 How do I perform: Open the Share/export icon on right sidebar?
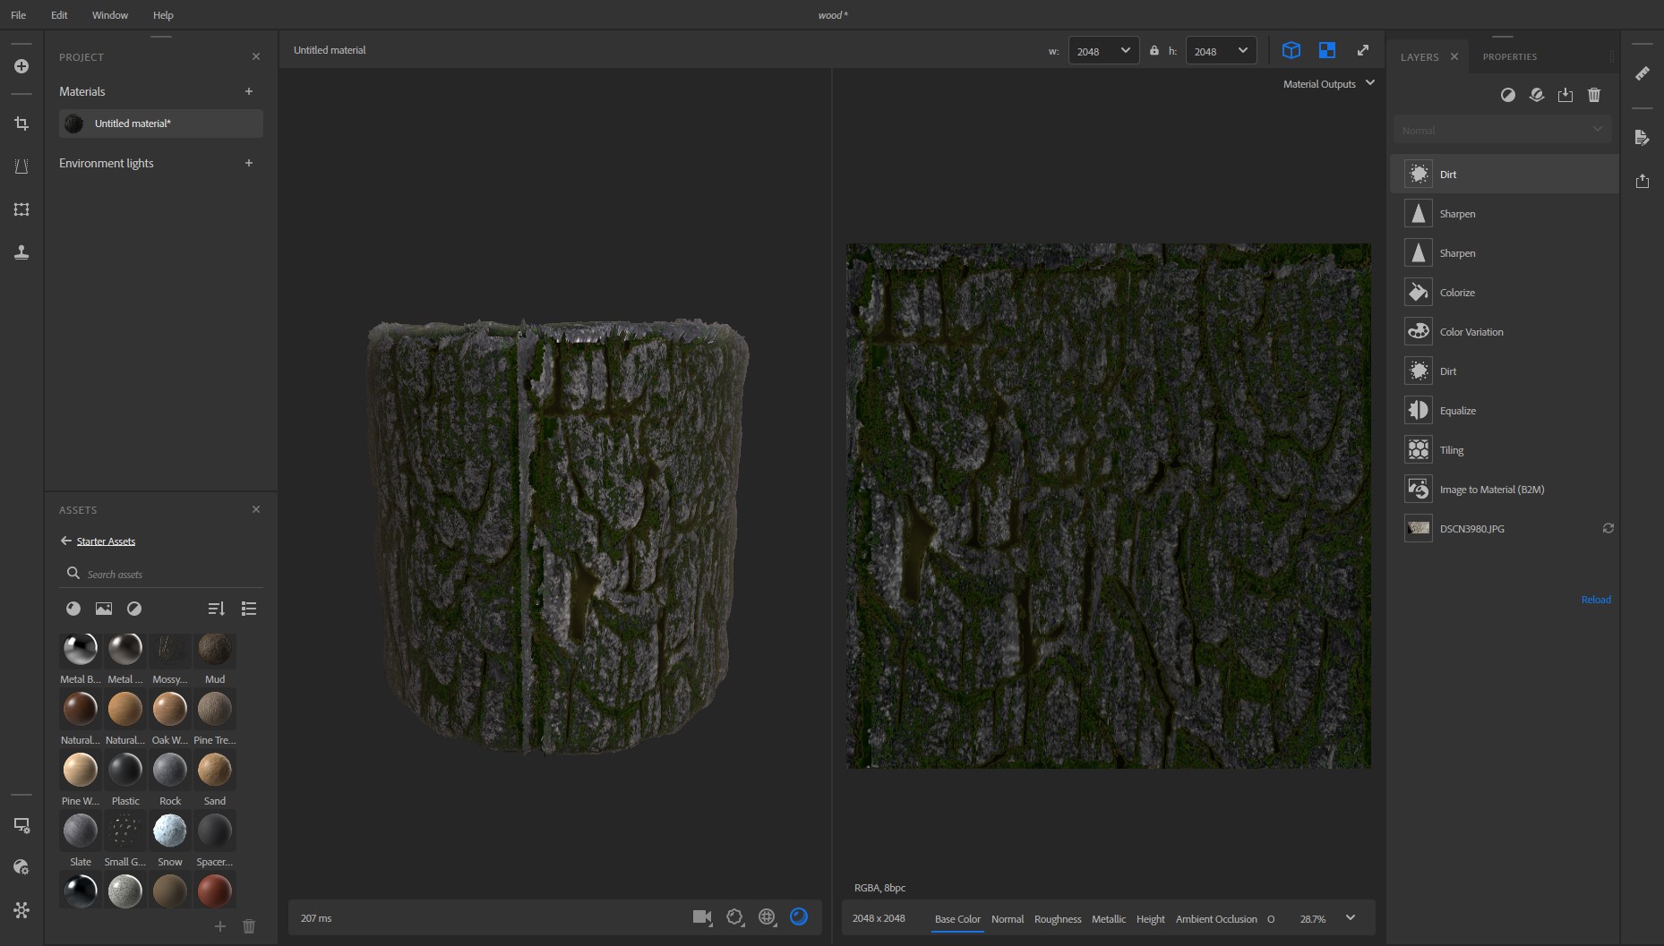1642,181
